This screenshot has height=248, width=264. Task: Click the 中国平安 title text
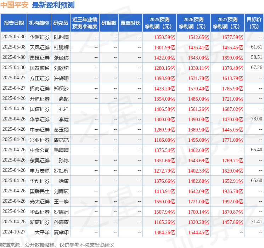(x=15, y=5)
